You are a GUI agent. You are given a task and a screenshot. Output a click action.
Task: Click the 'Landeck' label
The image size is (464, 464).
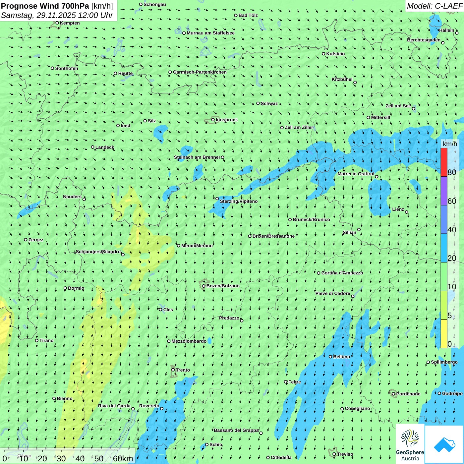click(105, 147)
